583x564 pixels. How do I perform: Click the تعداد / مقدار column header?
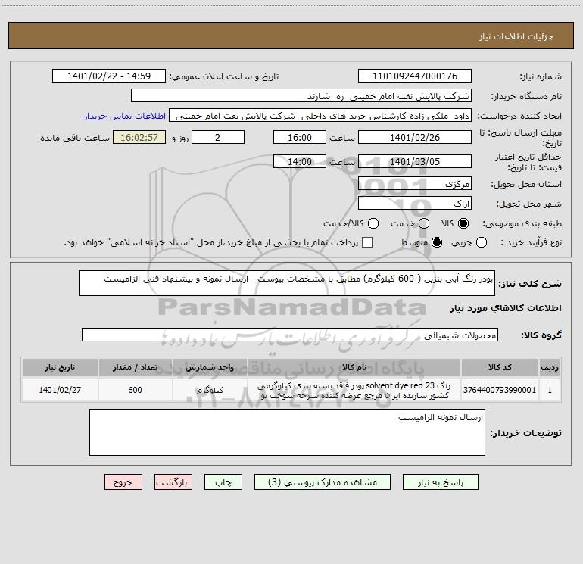pyautogui.click(x=135, y=368)
